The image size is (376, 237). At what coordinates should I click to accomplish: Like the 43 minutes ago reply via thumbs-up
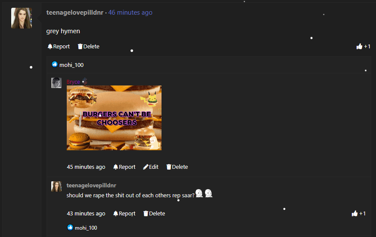coord(358,213)
